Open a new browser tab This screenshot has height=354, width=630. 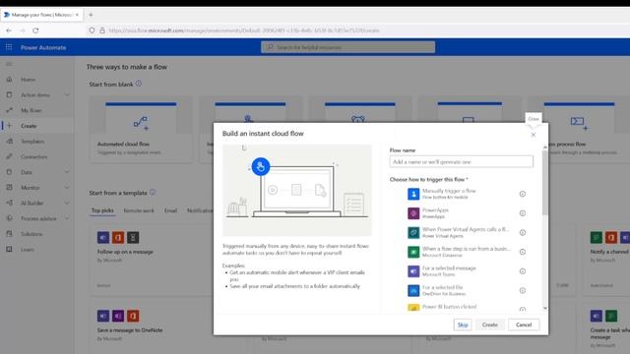tap(91, 15)
